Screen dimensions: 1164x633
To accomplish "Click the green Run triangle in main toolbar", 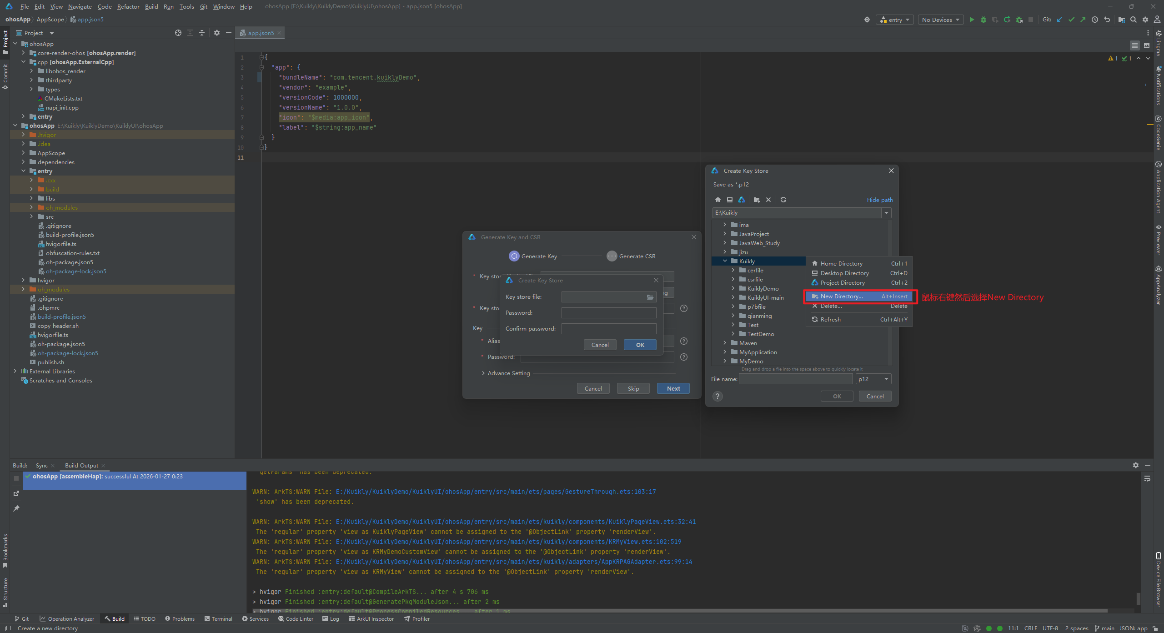I will (972, 20).
